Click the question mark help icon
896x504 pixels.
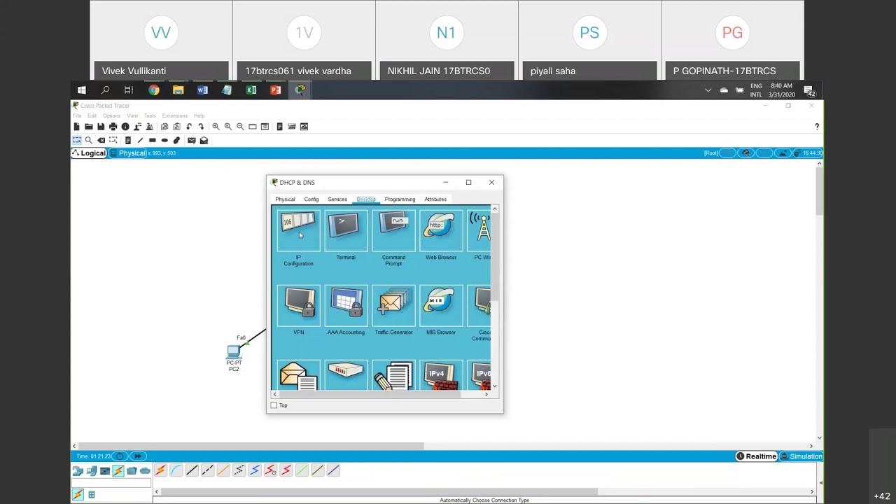[x=816, y=127]
